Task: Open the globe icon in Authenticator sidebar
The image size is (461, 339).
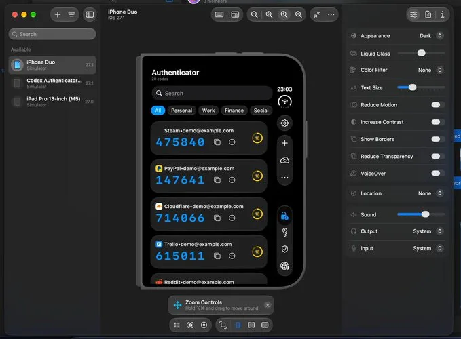Action: point(284,266)
